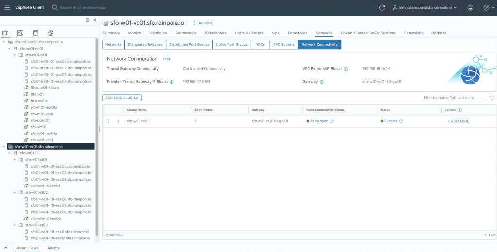
Task: Switch to the Hosts & Clusters tab
Action: (249, 33)
